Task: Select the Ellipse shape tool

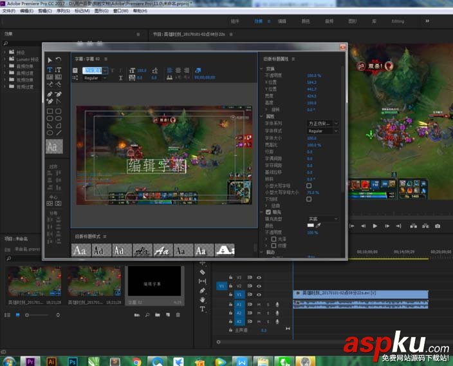Action: click(x=50, y=133)
